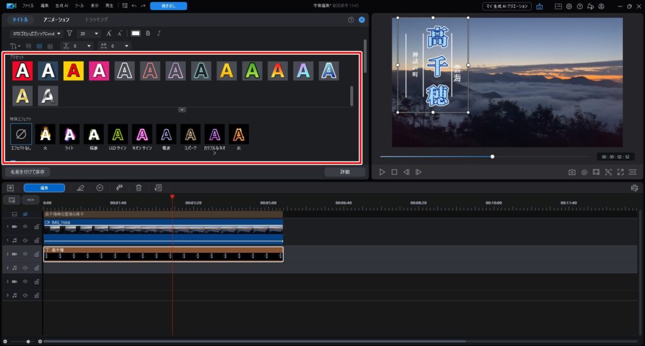Switch to the アニメーション tab
645x346 pixels.
point(57,20)
